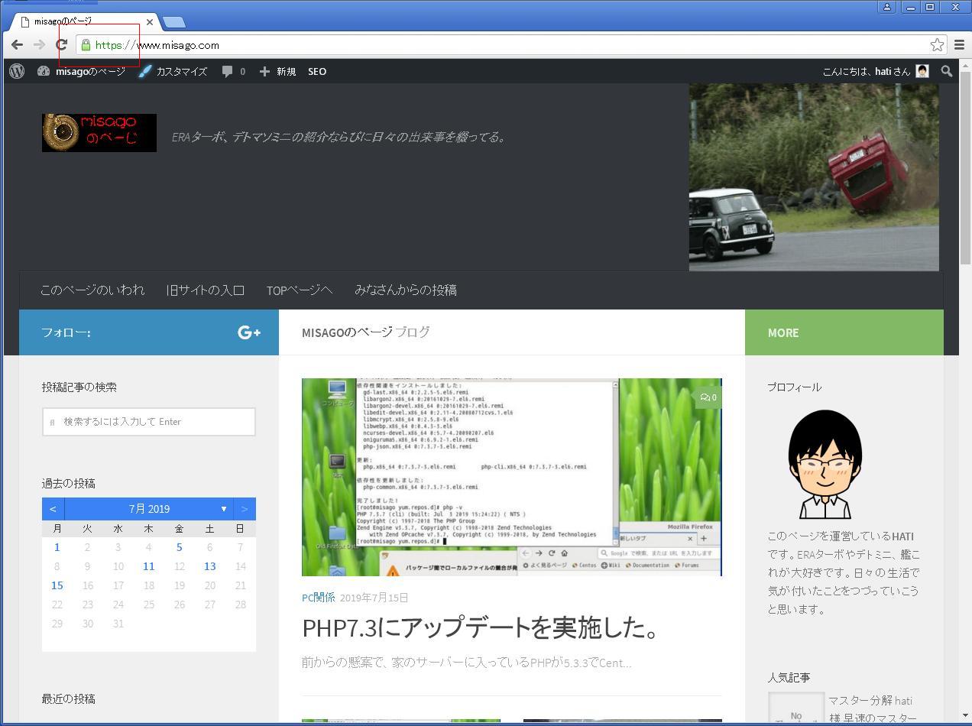Open misagoのページ dashboard menu in admin bar
Image resolution: width=972 pixels, height=726 pixels.
pyautogui.click(x=81, y=71)
